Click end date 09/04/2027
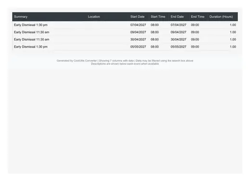This screenshot has height=177, width=250. tap(178, 32)
